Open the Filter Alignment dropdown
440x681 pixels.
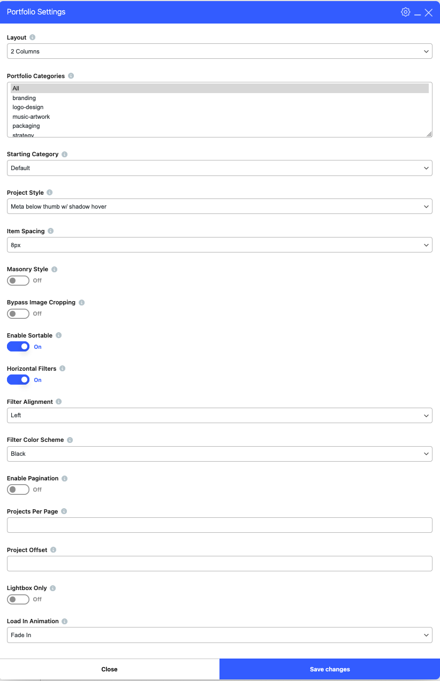219,415
